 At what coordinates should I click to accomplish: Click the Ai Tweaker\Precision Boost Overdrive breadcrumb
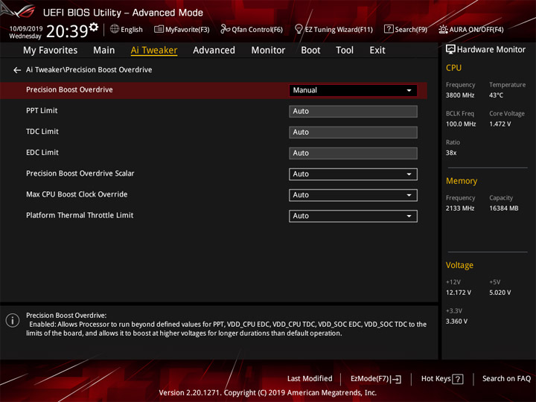pos(89,70)
